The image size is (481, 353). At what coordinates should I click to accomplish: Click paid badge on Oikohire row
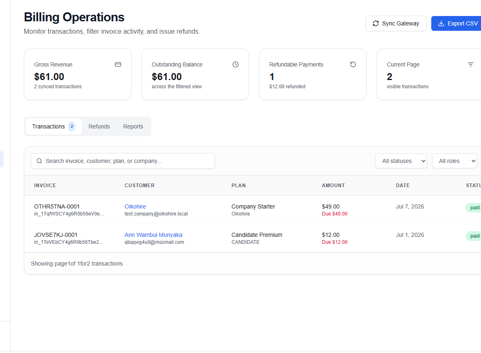click(x=474, y=208)
